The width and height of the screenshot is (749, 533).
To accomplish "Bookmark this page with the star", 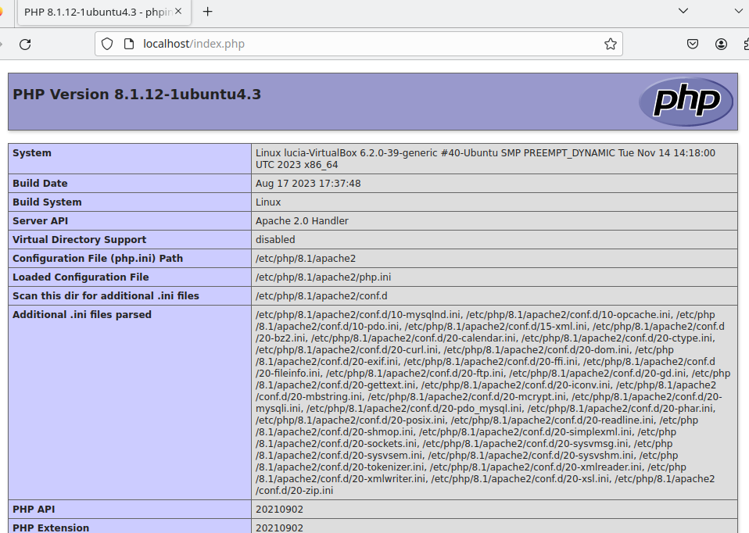I will 610,45.
